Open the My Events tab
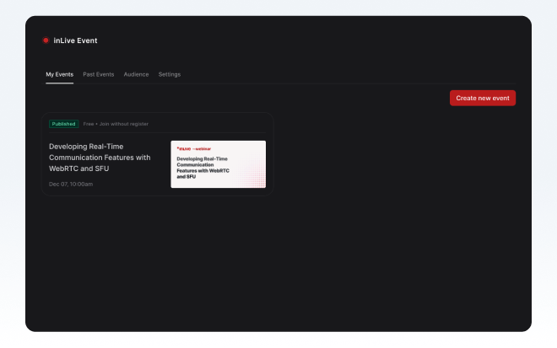Viewport: 557px width, 348px height. coord(60,74)
